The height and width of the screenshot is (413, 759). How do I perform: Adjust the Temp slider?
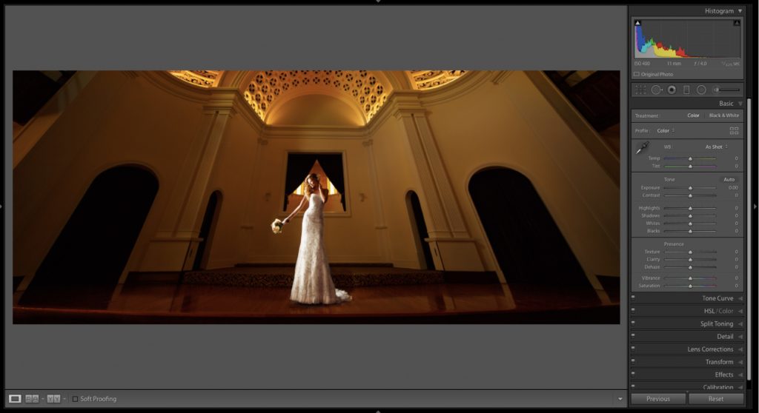pyautogui.click(x=690, y=158)
